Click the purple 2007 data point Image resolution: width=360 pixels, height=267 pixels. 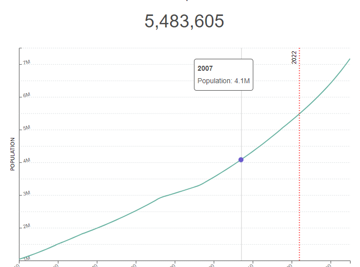[x=241, y=159]
